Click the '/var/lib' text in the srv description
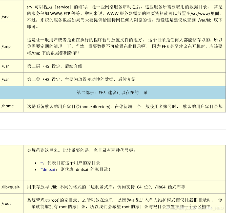The width and height of the screenshot is (226, 213). pyautogui.click(x=205, y=20)
